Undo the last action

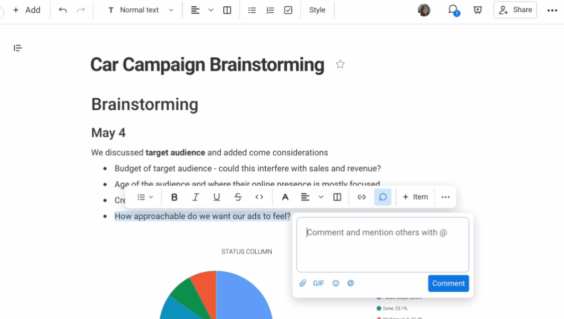click(63, 10)
